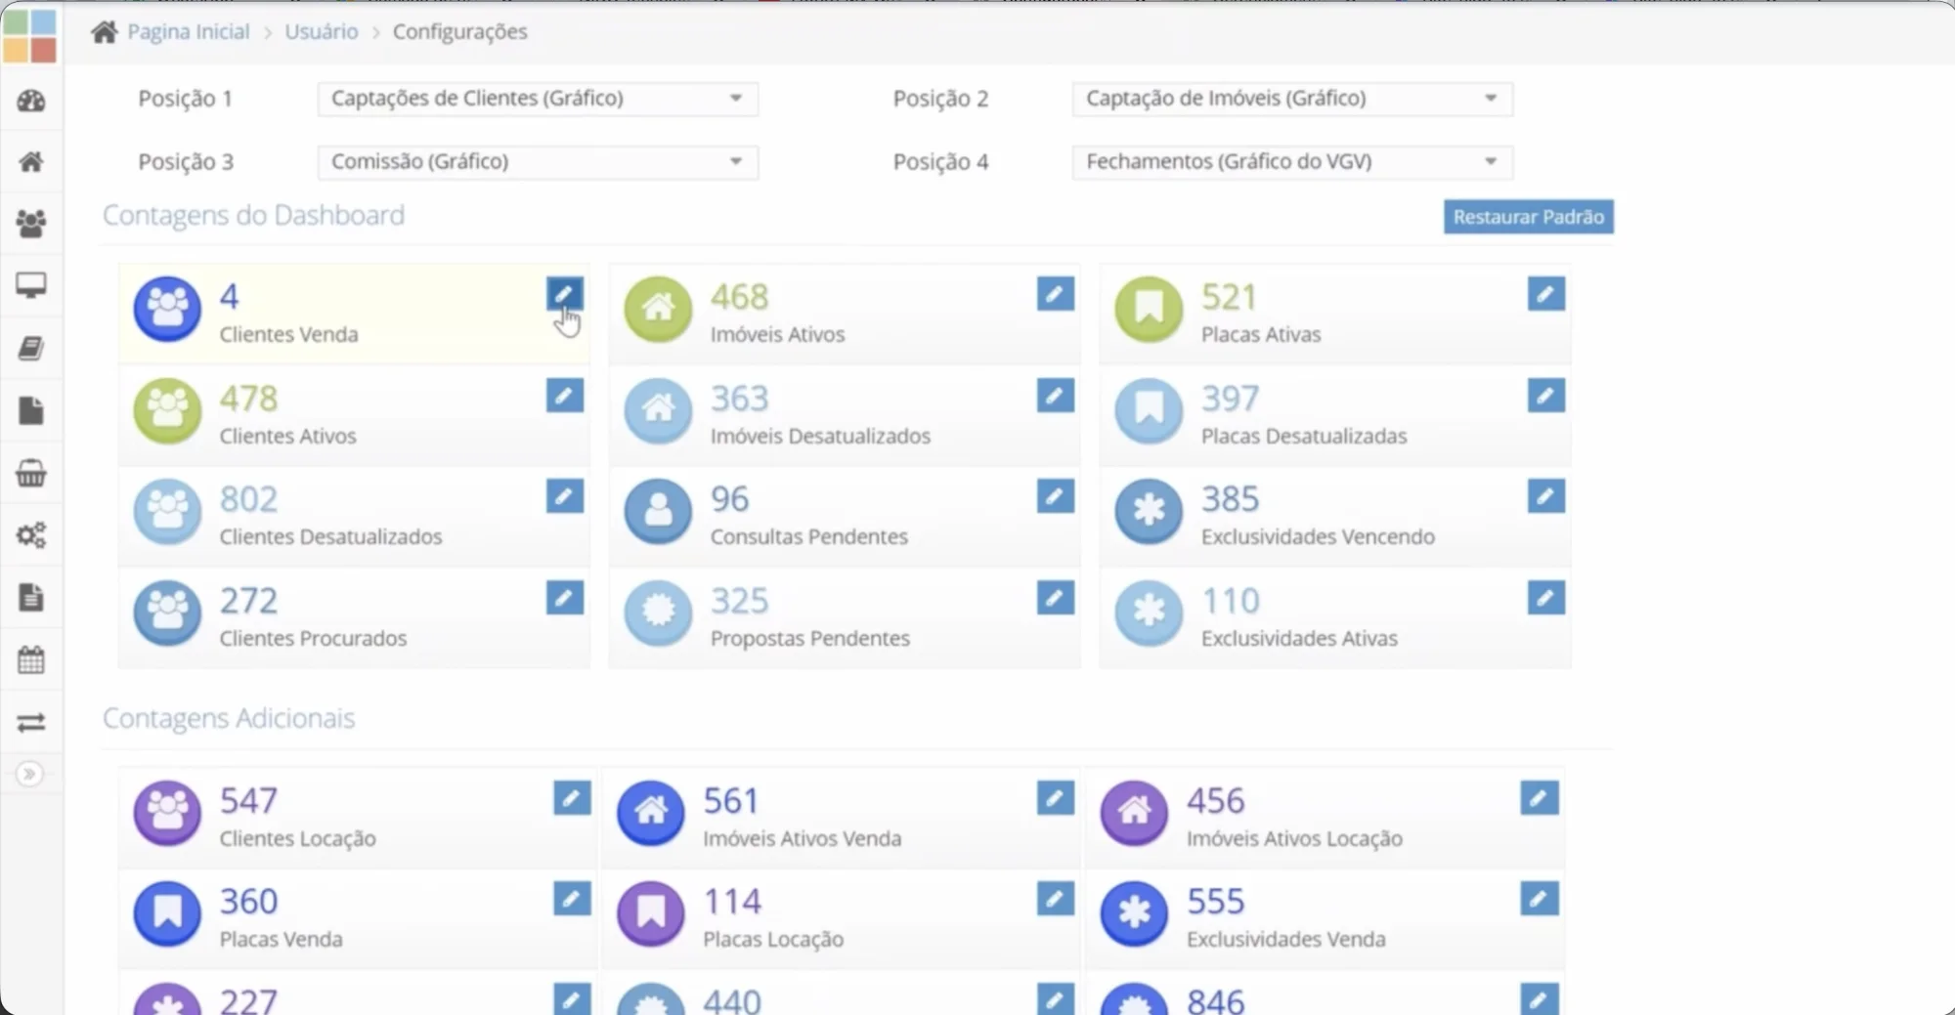Click the 468 Imóveis Ativos count
The width and height of the screenshot is (1955, 1015).
coord(740,297)
